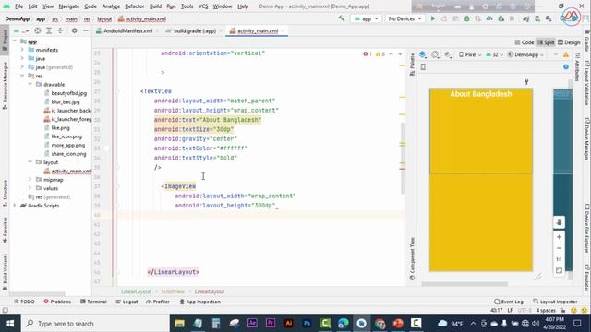Screen dimensions: 591x332
Task: Open the Refactor menu
Action: coord(135,6)
